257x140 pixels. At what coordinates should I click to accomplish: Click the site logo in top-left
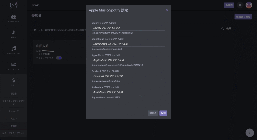pos(14,5)
